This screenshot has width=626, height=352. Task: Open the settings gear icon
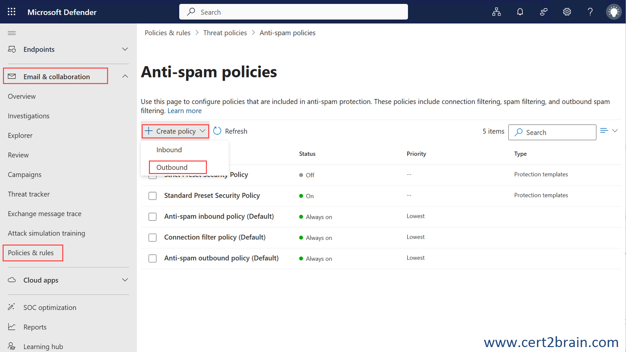click(x=567, y=12)
